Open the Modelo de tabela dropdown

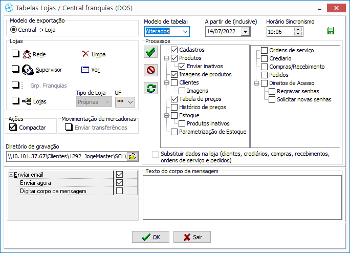pos(185,32)
